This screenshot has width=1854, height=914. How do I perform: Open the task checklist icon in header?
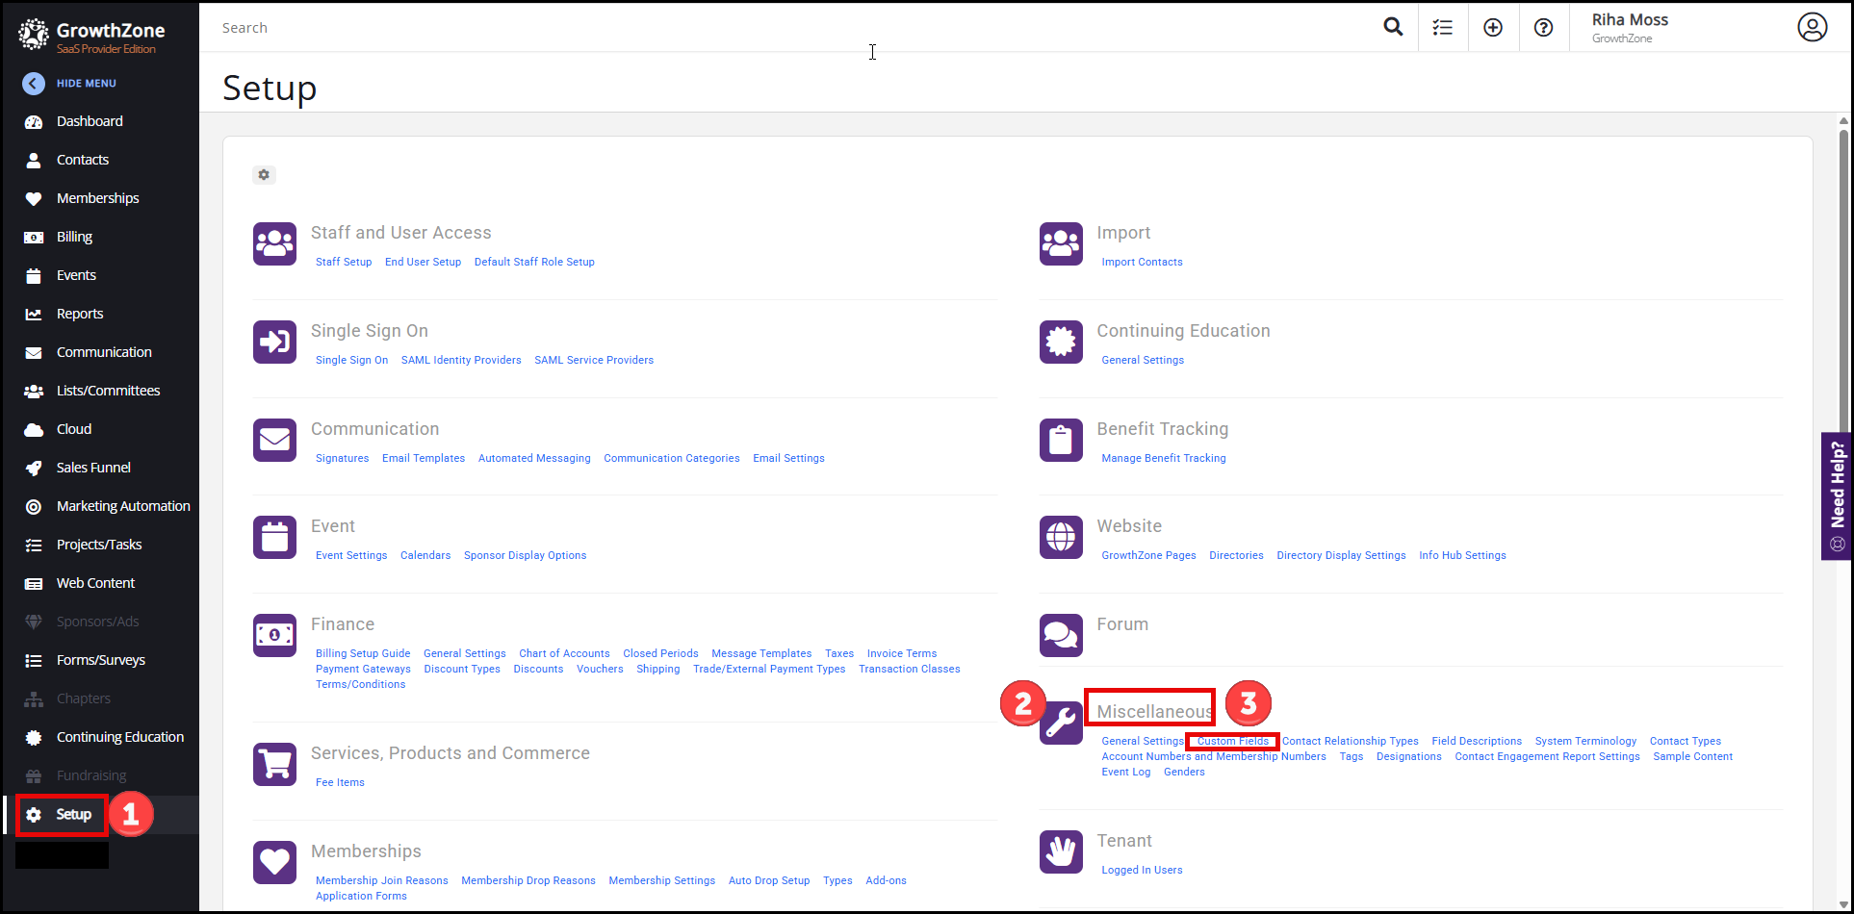(x=1442, y=28)
